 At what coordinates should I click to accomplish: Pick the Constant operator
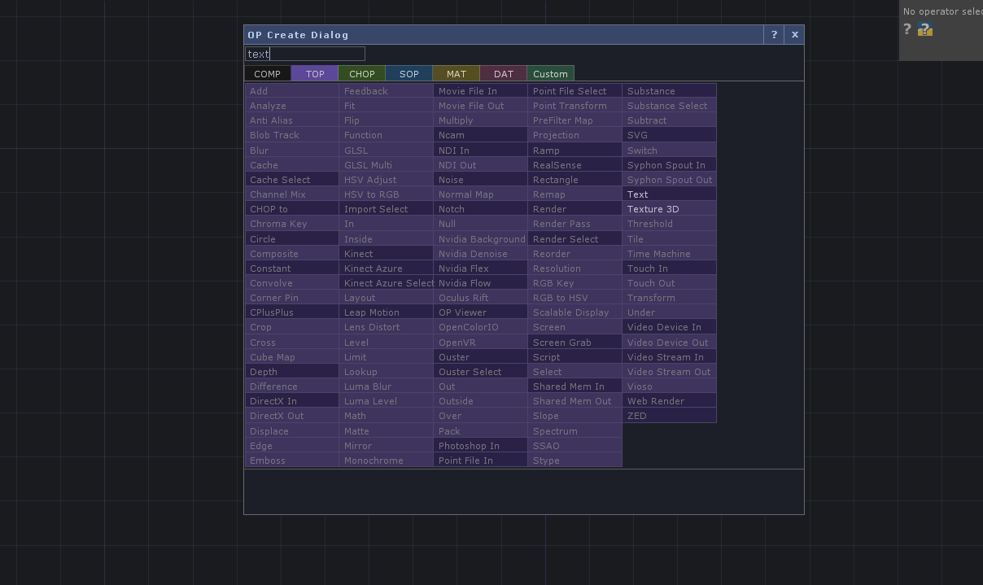pyautogui.click(x=292, y=268)
